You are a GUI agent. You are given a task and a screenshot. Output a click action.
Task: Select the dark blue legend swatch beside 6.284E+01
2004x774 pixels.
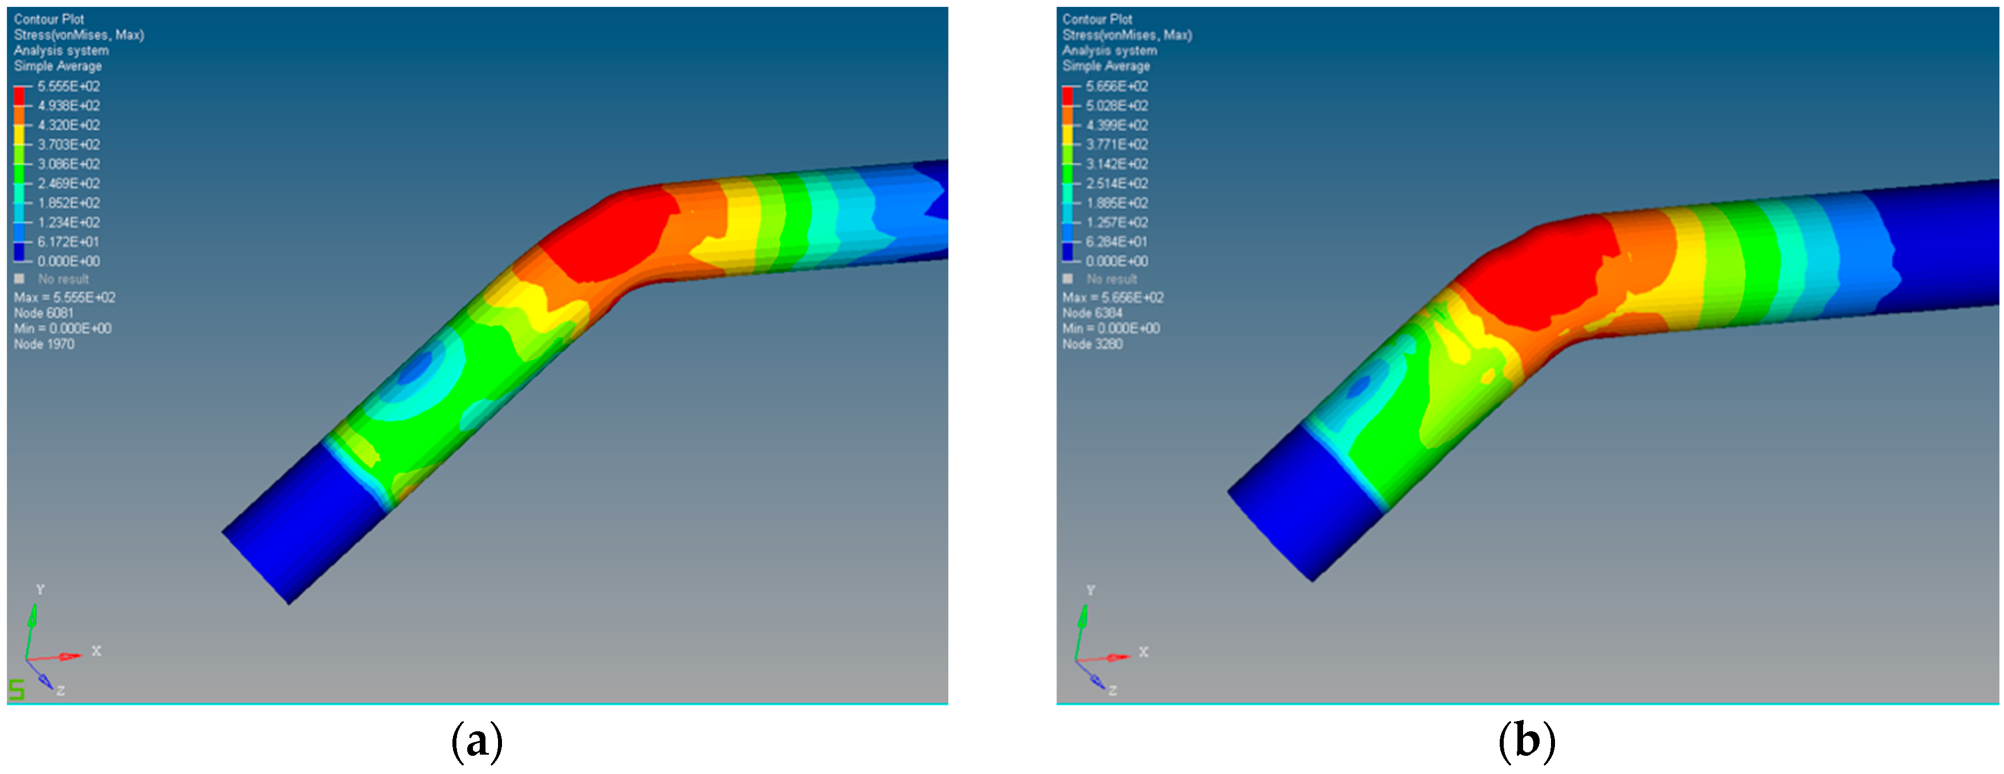click(x=1067, y=251)
